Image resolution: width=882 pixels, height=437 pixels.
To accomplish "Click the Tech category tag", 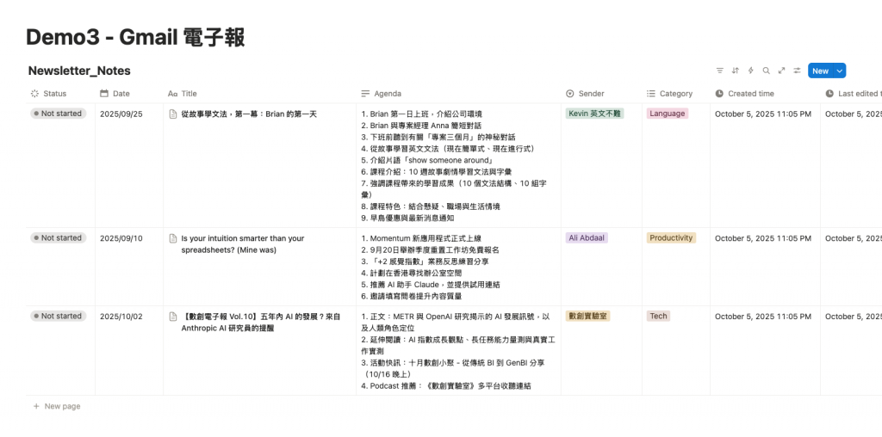I will [x=658, y=316].
